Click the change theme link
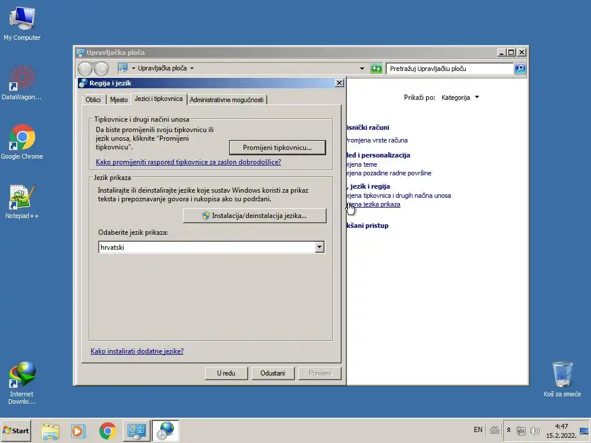This screenshot has width=591, height=443. coord(362,164)
